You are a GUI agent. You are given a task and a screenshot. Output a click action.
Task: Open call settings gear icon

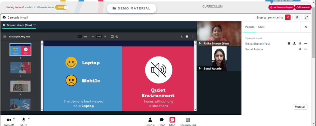[x=4, y=17]
